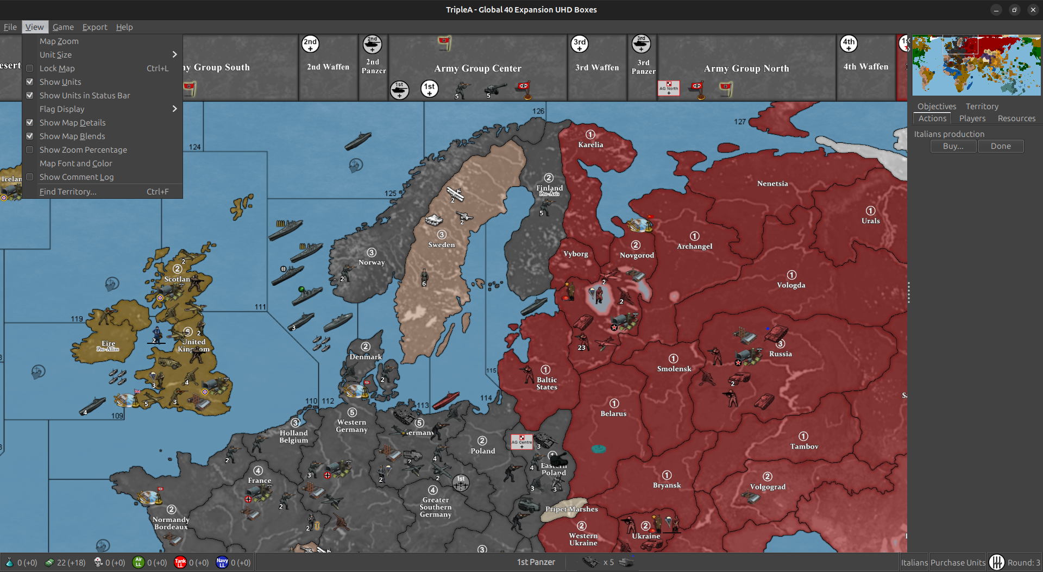Open the Game menu
Screen dimensions: 1043x572
coord(63,27)
